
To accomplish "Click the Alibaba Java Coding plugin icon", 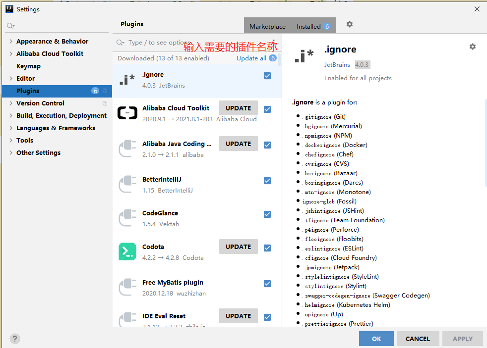I will coord(127,149).
